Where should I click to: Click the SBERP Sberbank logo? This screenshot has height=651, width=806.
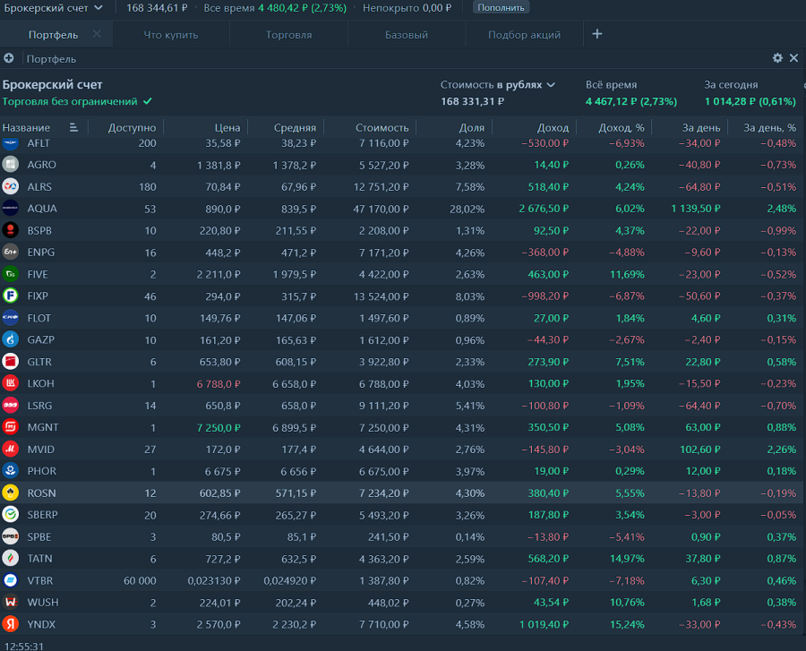click(x=10, y=514)
